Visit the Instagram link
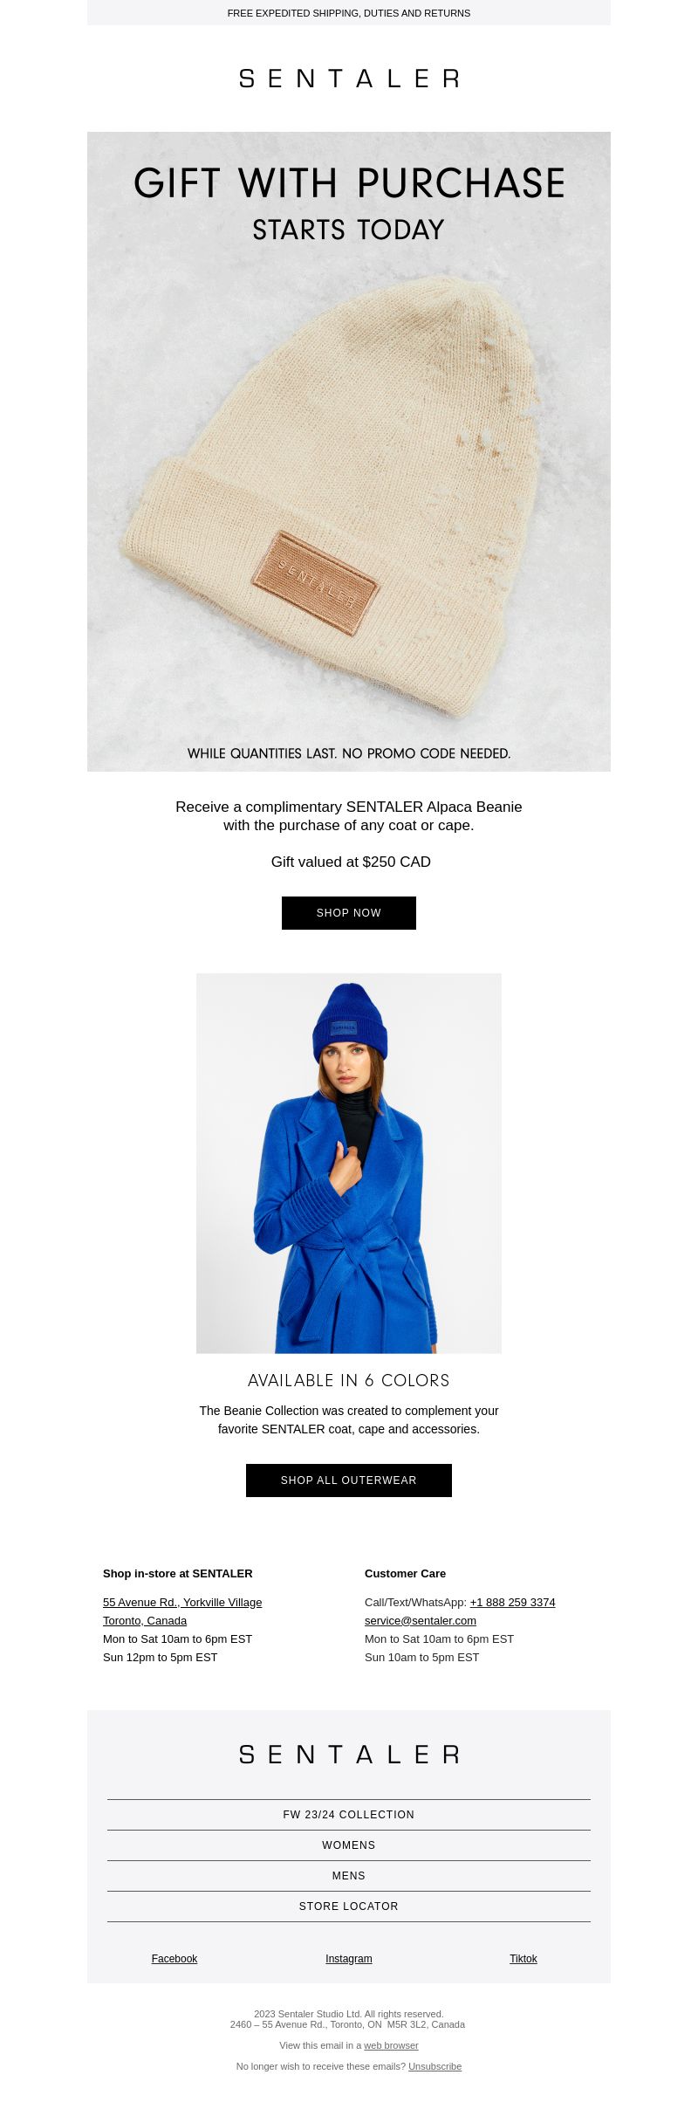 (349, 1959)
